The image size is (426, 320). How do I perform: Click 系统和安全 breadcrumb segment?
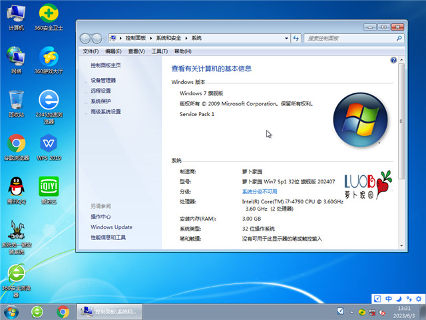pyautogui.click(x=168, y=38)
